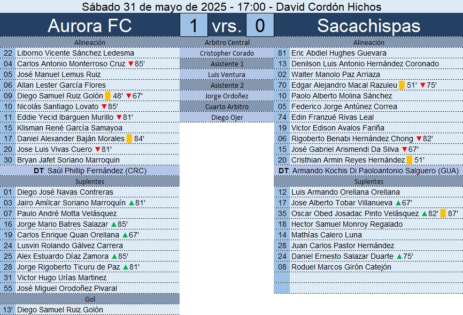Click Sacachispas score box showing 0
The width and height of the screenshot is (463, 315).
click(x=260, y=26)
